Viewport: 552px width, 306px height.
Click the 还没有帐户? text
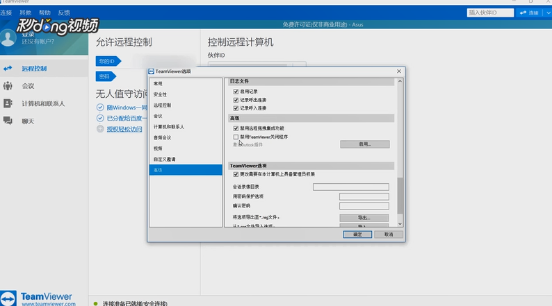[x=38, y=42]
